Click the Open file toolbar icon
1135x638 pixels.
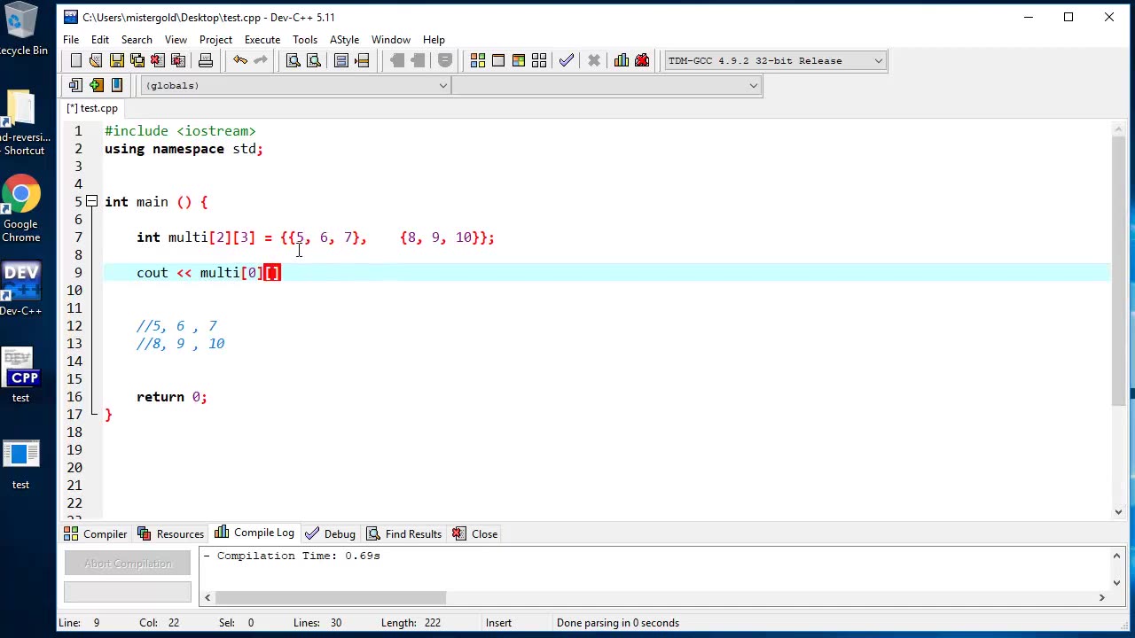tap(96, 60)
